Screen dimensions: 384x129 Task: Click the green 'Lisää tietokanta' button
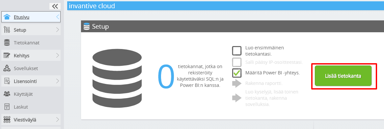point(343,76)
